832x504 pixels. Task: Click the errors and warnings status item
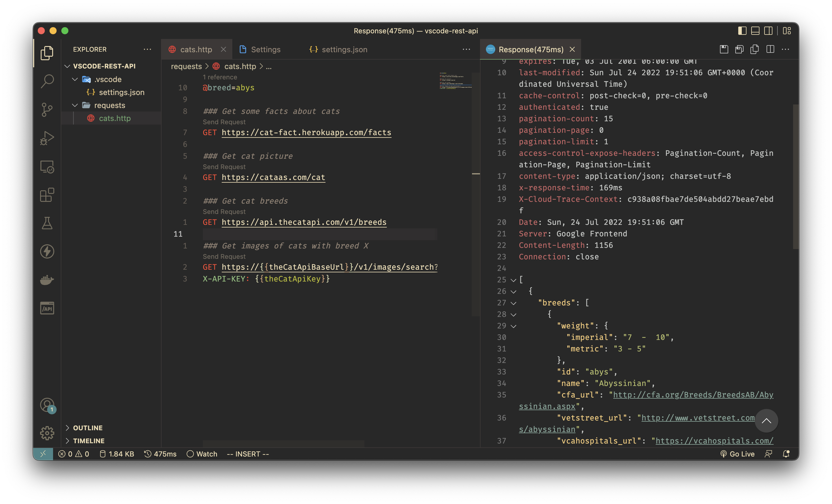74,454
